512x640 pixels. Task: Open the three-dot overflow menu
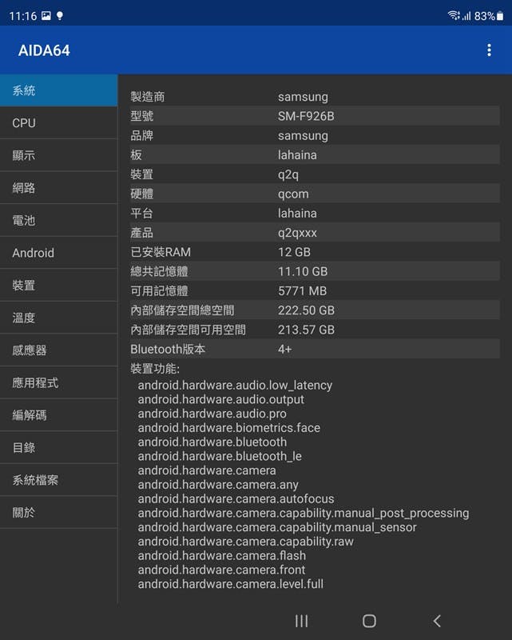[x=489, y=50]
